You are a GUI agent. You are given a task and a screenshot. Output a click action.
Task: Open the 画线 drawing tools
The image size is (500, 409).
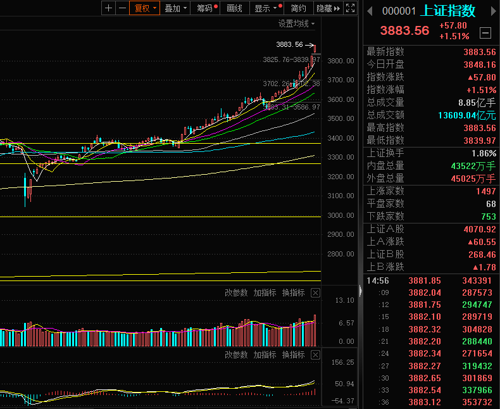click(234, 8)
